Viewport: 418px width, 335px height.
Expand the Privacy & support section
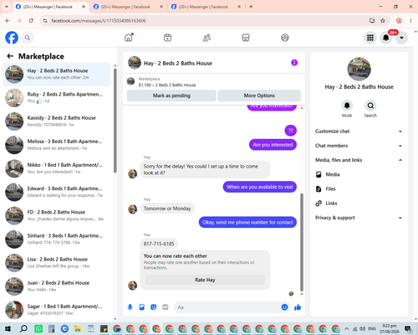359,218
